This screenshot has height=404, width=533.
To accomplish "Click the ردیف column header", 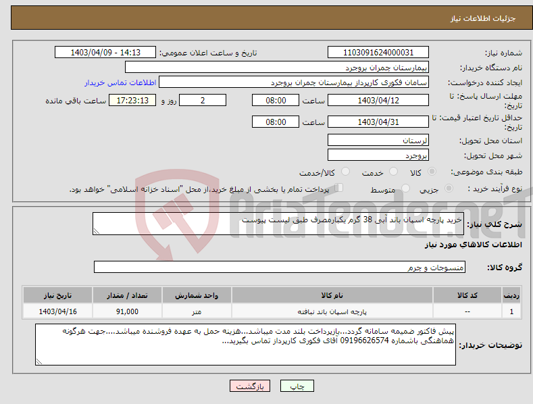I will 511,295.
